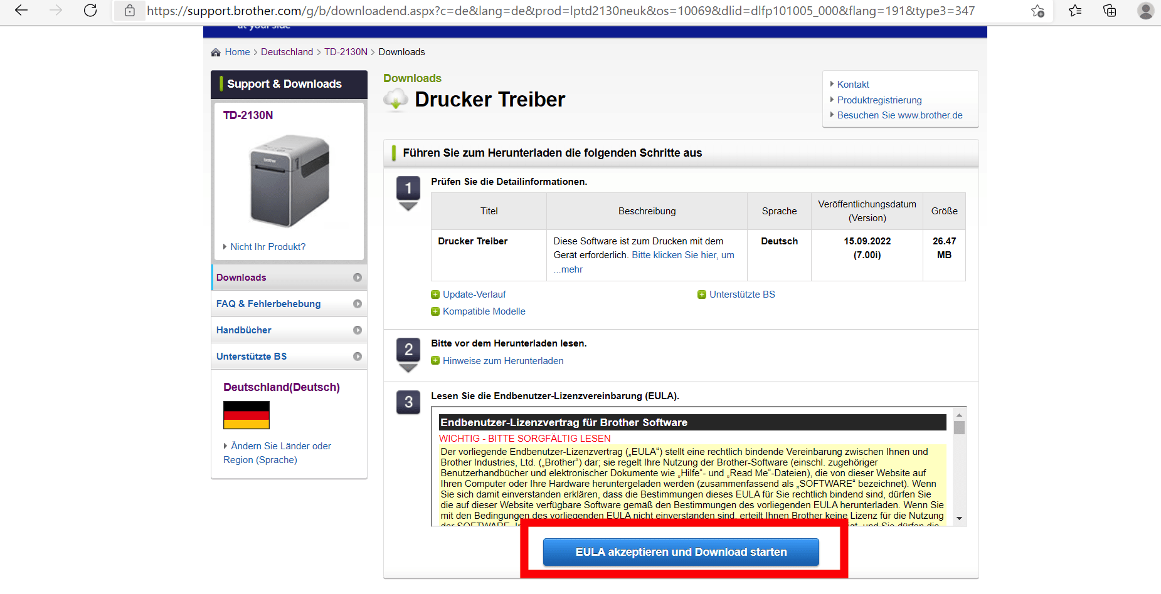Click the EULA scrollbar down arrow
The width and height of the screenshot is (1161, 594).
[959, 519]
